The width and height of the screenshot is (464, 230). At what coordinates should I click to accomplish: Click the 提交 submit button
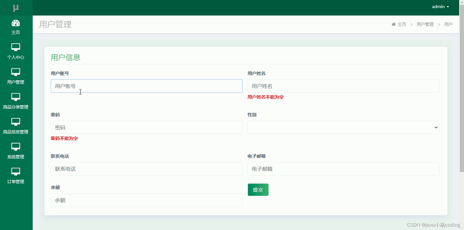(x=258, y=190)
